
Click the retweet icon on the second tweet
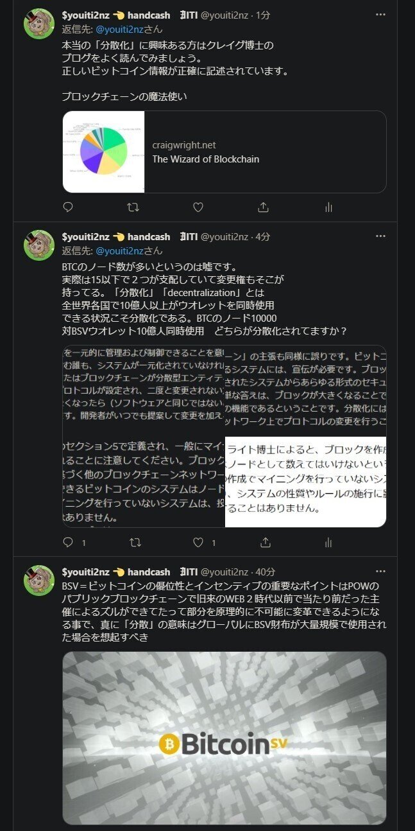134,543
